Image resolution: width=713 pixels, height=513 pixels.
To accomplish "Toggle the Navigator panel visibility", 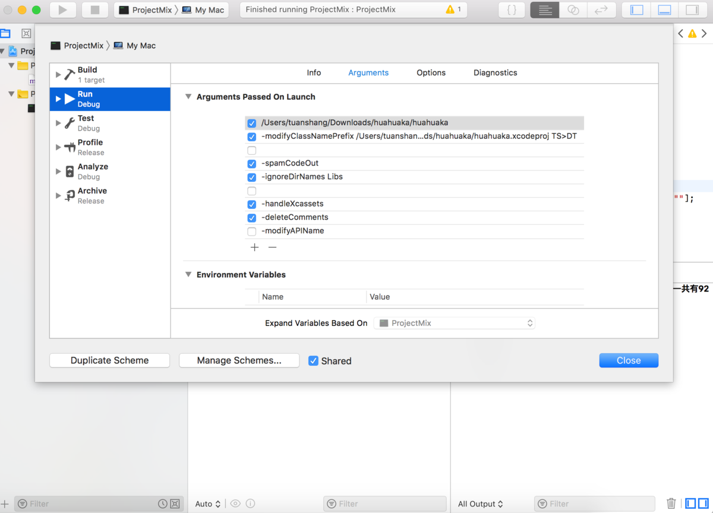I will pyautogui.click(x=637, y=10).
